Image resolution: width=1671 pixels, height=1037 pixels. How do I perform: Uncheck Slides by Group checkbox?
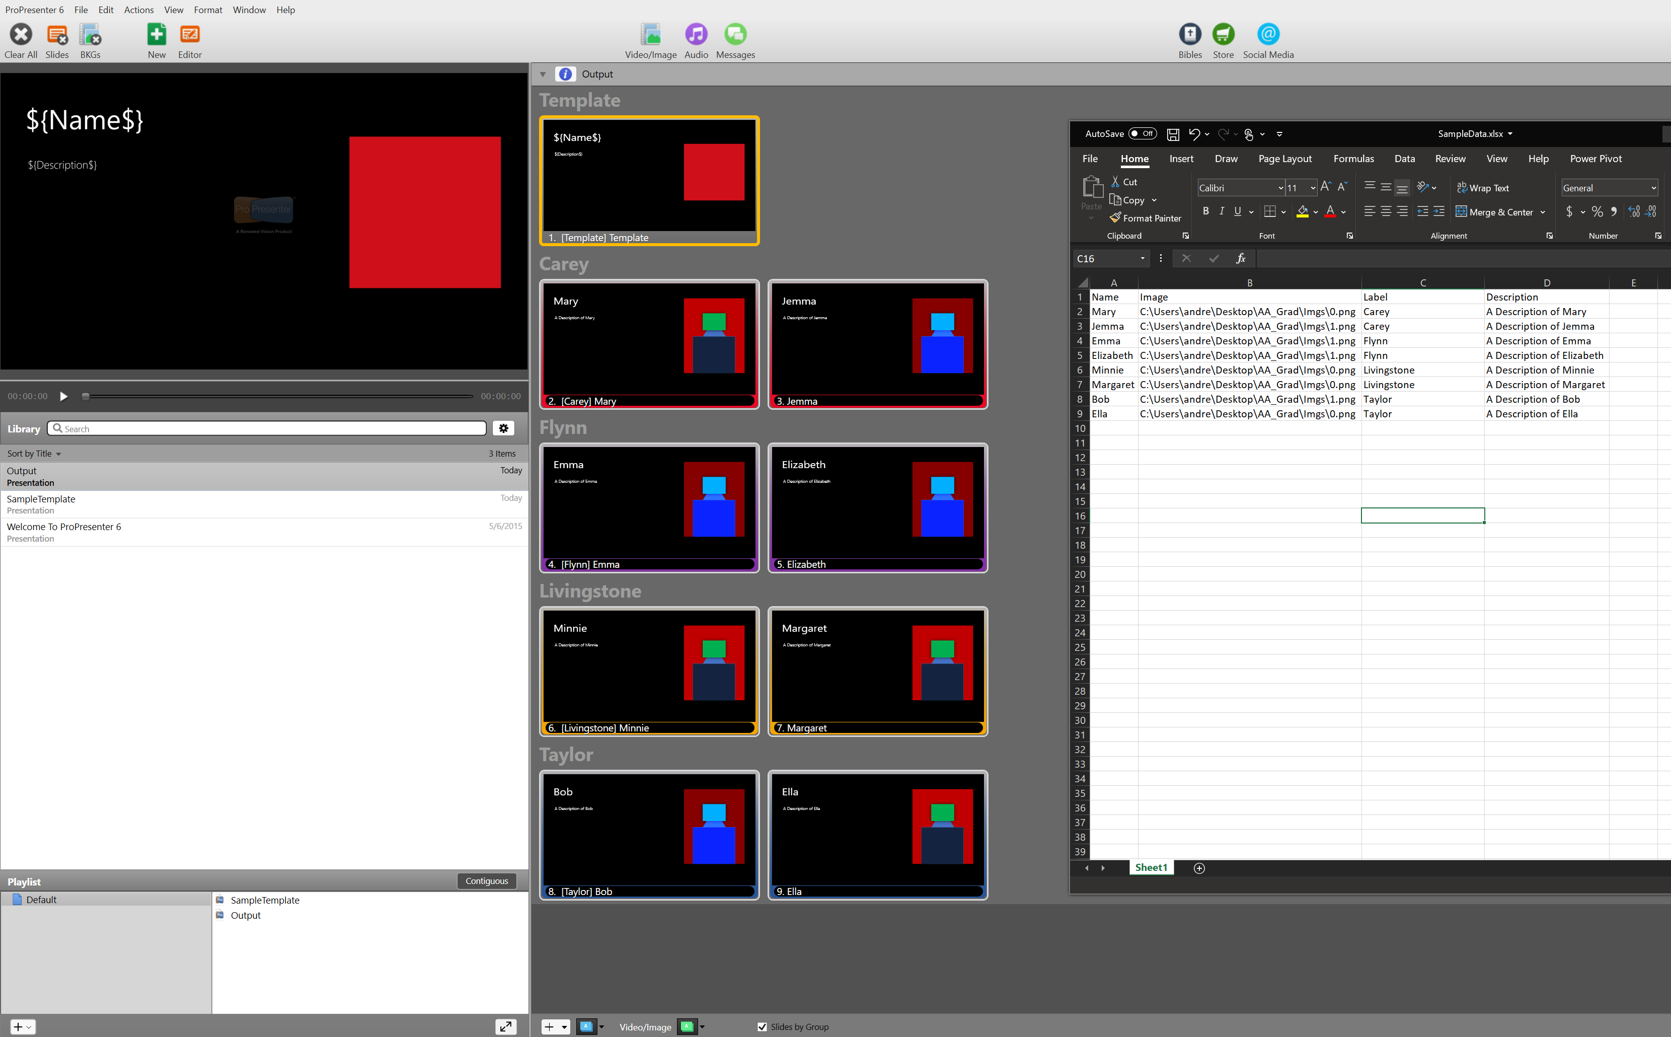[762, 1027]
